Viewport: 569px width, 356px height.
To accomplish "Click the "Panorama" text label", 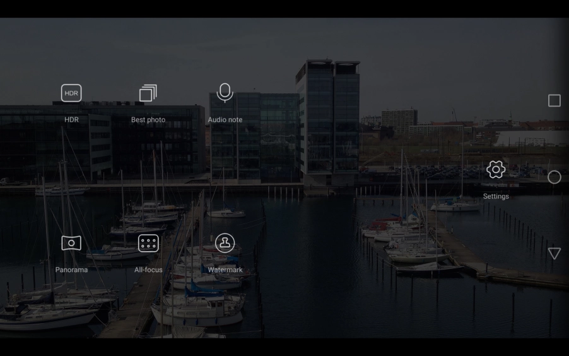I will (71, 270).
